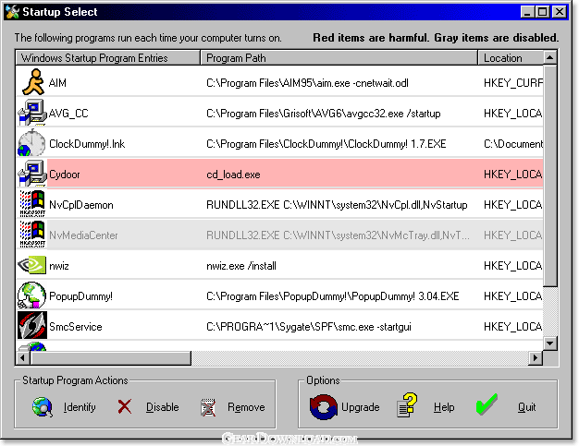
Task: Click the NvMcTray.dll program path
Action: [x=338, y=235]
